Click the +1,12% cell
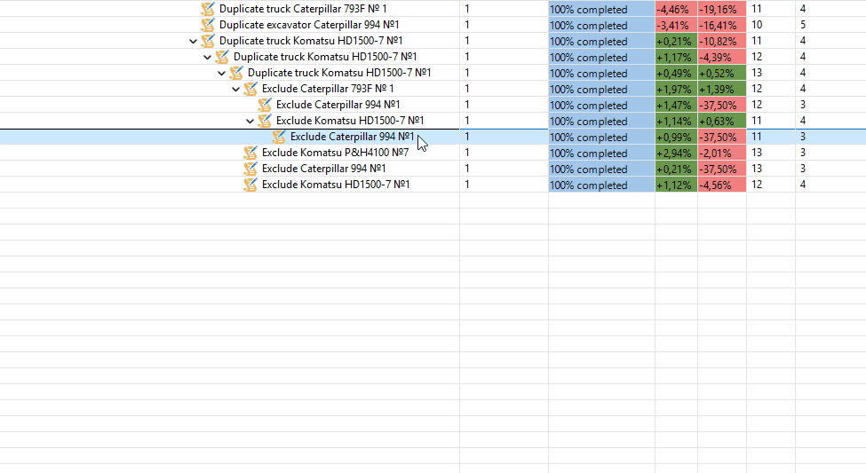The height and width of the screenshot is (473, 866). point(676,185)
